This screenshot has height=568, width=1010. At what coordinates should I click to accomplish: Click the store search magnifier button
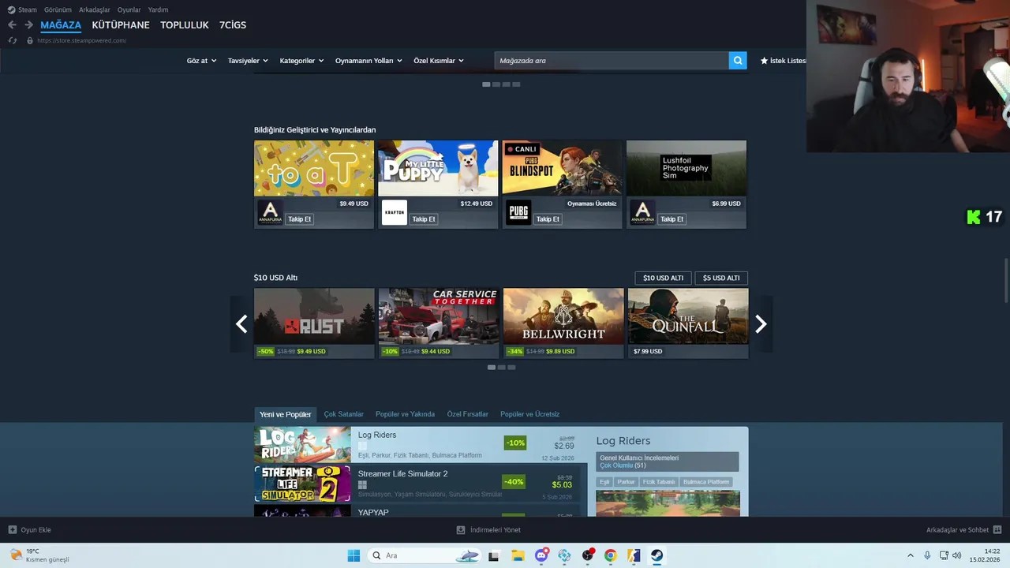[738, 61]
